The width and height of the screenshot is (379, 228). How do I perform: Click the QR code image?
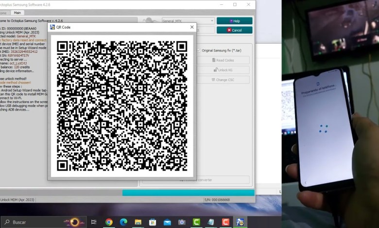point(122,106)
